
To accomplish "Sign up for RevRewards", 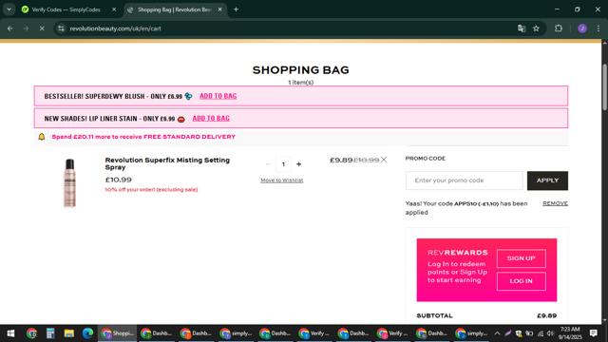I will point(522,258).
